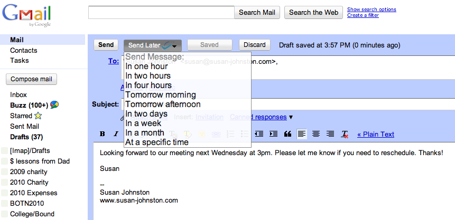455x220 pixels.
Task: Pick "In one hour" send option
Action: coord(147,66)
